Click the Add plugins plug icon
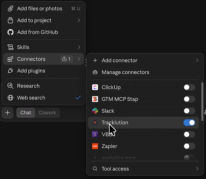 click(x=10, y=71)
